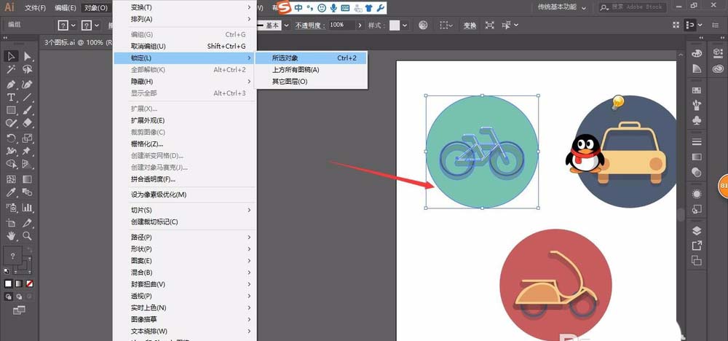Viewport: 728px width, 341px height.
Task: Select the Curvature tool
Action: pyautogui.click(x=28, y=85)
